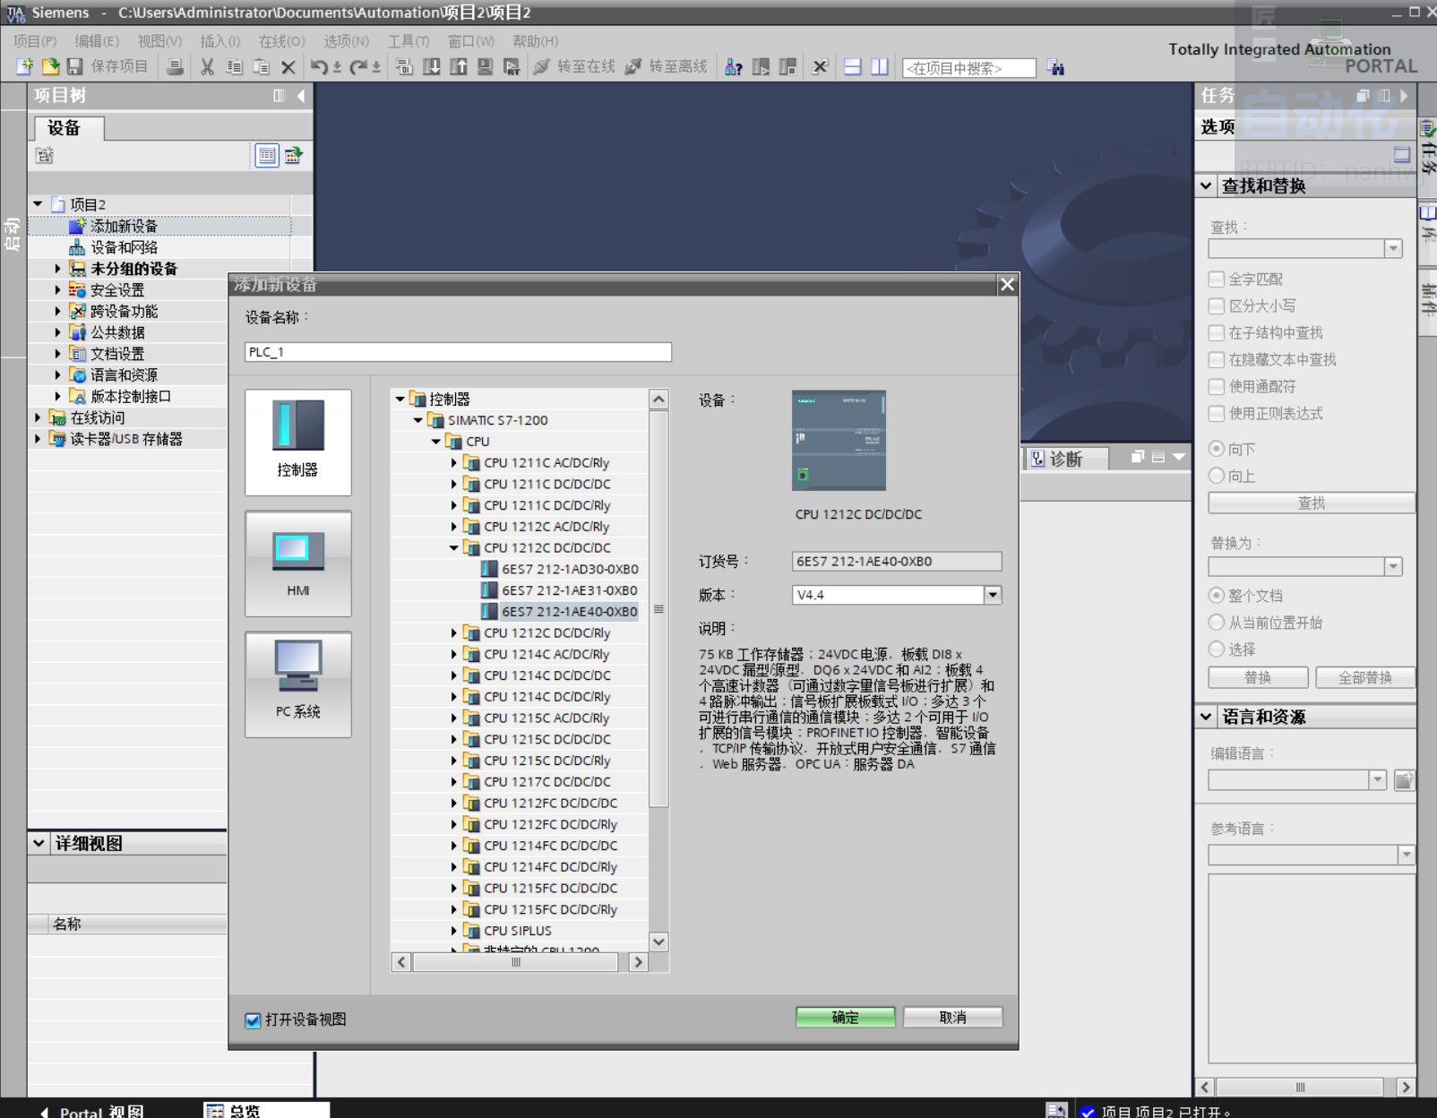Select the 向上 radio button
The height and width of the screenshot is (1118, 1437).
tap(1217, 476)
